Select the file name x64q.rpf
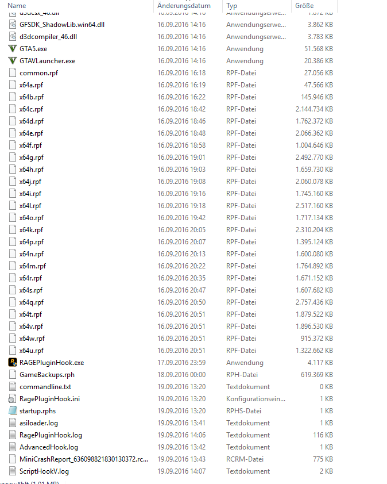Viewport: 387px width, 484px height. [32, 302]
